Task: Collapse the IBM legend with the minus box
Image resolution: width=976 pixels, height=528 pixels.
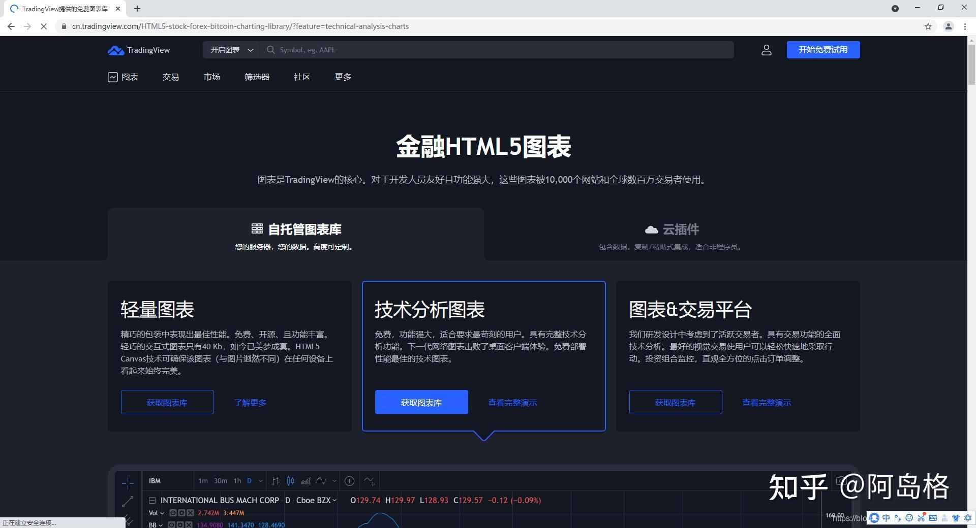Action: (152, 501)
